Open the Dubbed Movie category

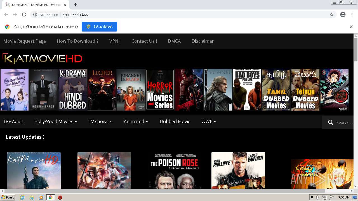click(x=175, y=121)
